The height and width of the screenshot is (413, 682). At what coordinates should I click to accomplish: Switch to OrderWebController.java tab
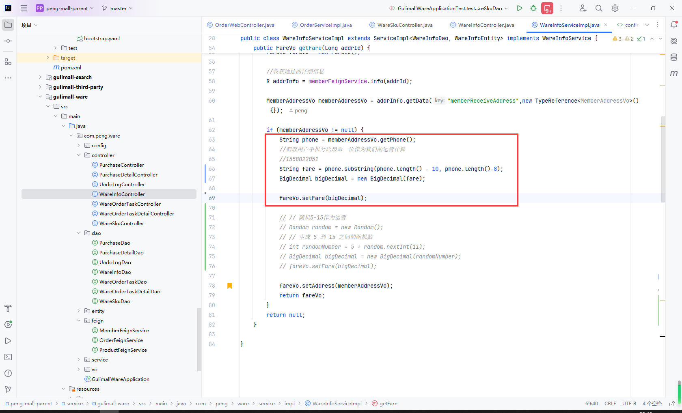click(241, 25)
